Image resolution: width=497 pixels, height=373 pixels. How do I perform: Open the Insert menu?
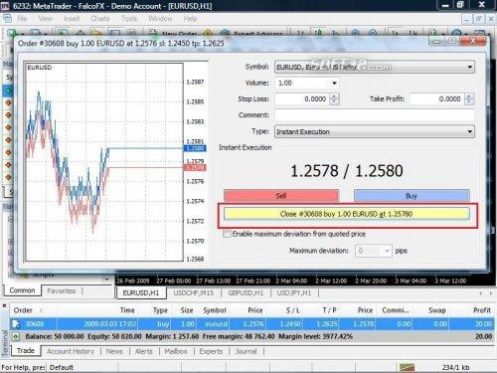click(72, 19)
